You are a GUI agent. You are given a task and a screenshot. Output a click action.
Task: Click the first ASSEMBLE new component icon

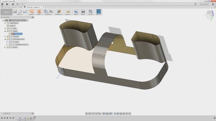(x=46, y=11)
